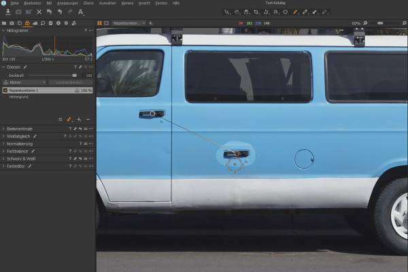Open the Adjustments clipboard tool tab
408x272 pixels.
point(51,23)
